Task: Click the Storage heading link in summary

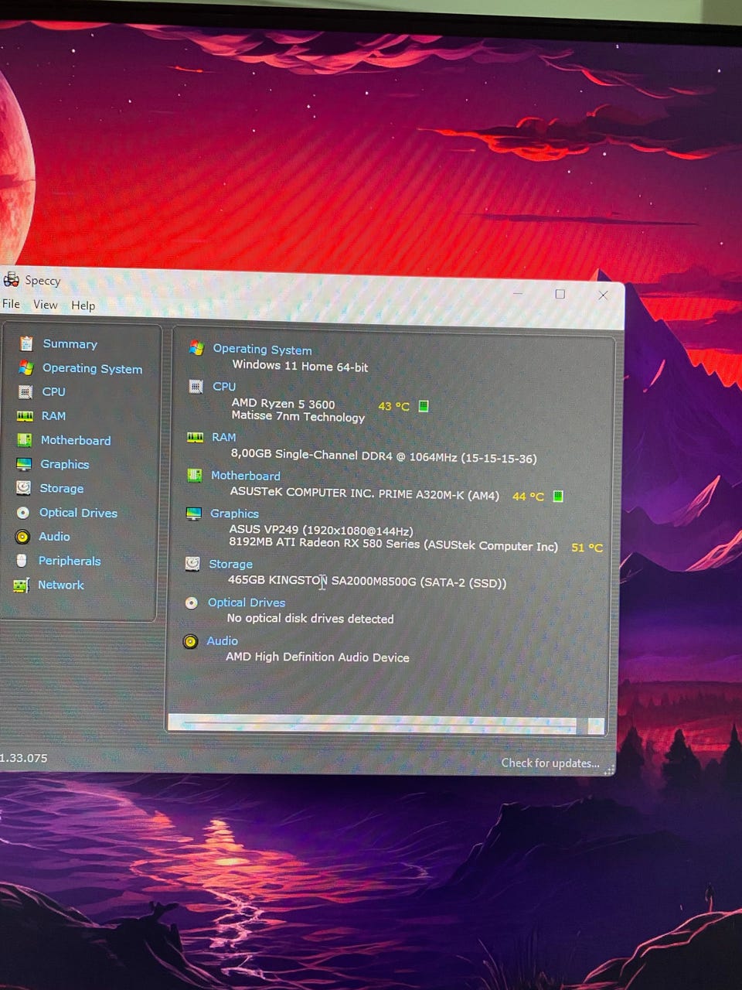Action: pyautogui.click(x=230, y=564)
